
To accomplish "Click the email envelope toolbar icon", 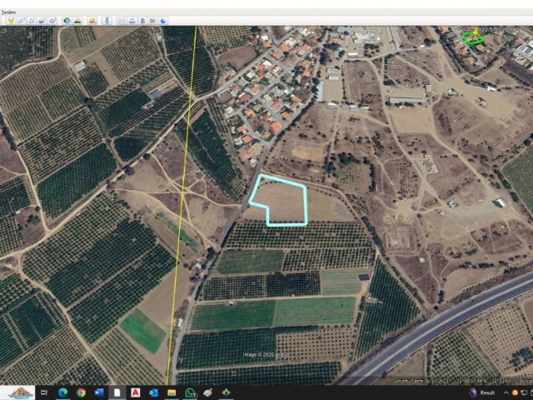I will click(122, 21).
